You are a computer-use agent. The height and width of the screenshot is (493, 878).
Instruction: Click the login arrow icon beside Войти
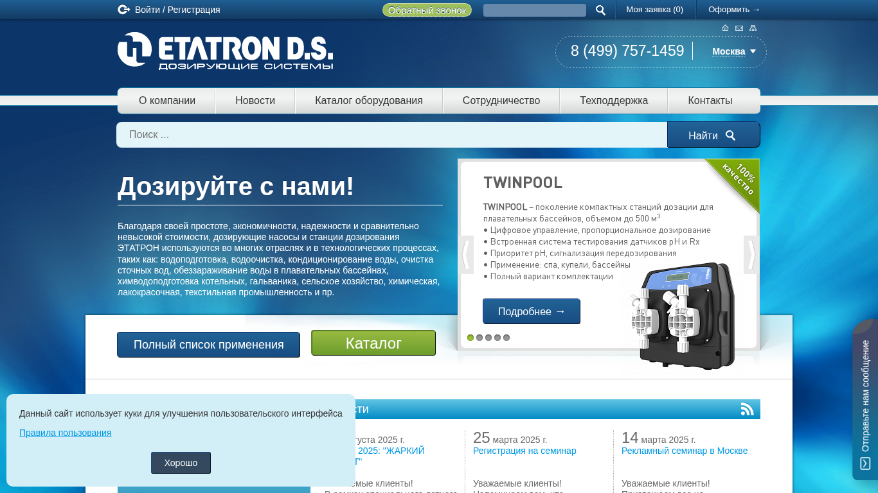click(x=124, y=10)
